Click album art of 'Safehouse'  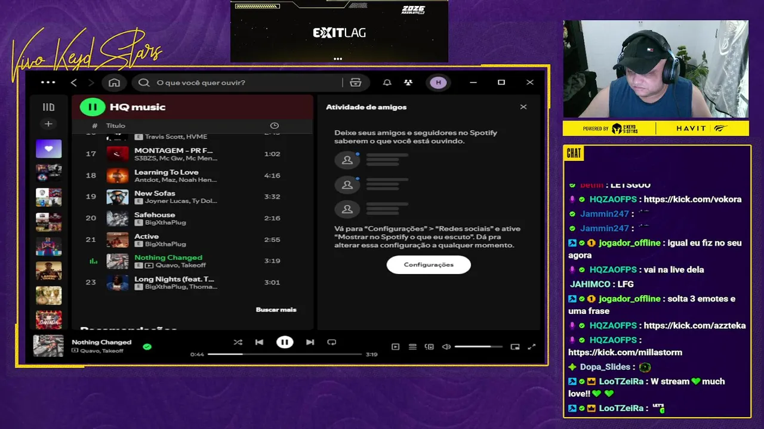(x=118, y=218)
